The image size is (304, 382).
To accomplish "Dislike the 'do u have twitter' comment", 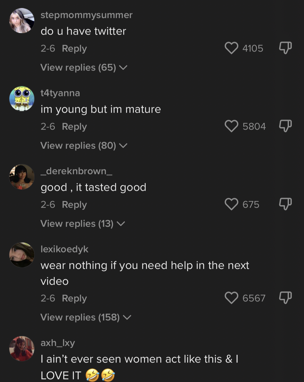I will (x=285, y=48).
